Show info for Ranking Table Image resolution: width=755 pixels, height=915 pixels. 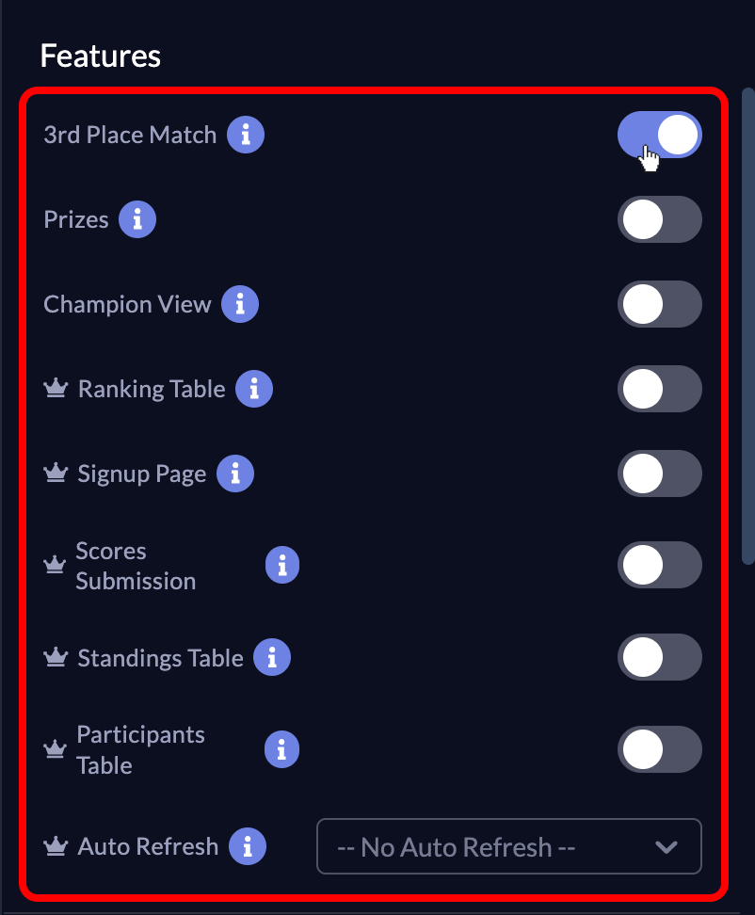tap(254, 389)
